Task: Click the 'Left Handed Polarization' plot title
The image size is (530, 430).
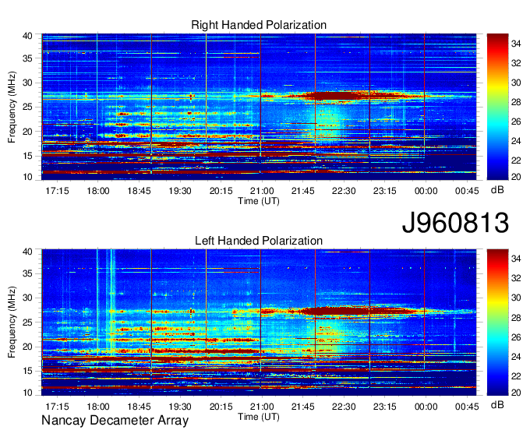Action: pyautogui.click(x=259, y=241)
